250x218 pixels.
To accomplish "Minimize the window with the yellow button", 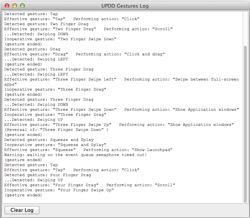I will pos(15,6).
